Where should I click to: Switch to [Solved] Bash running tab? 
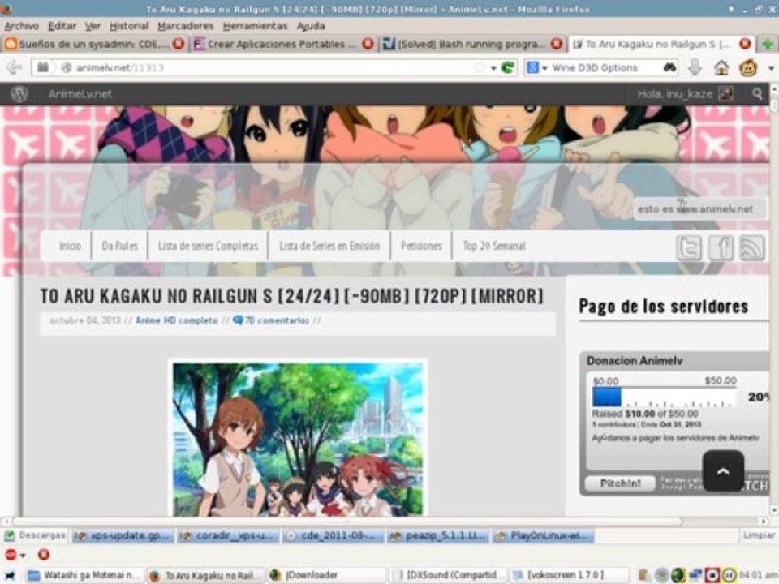click(472, 44)
